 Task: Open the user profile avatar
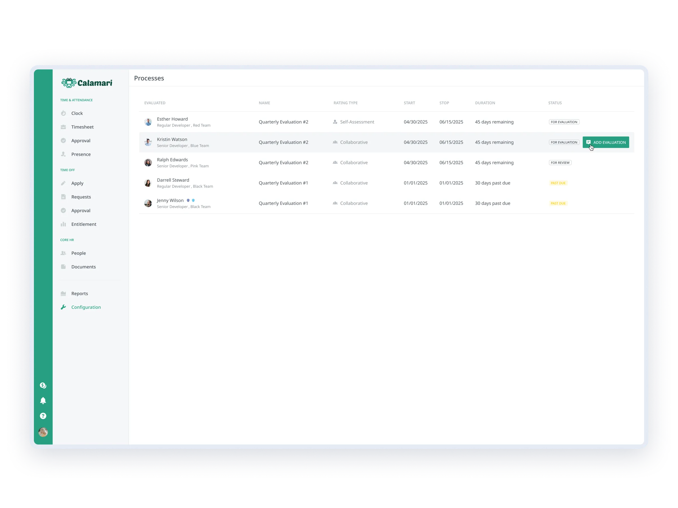tap(43, 432)
